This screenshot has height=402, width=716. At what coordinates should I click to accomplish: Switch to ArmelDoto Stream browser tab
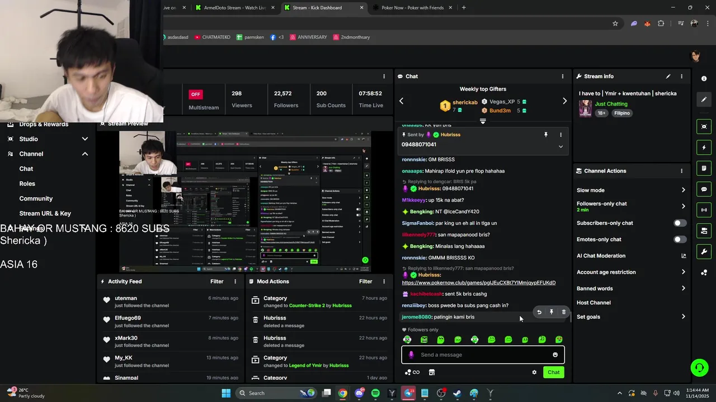point(234,8)
